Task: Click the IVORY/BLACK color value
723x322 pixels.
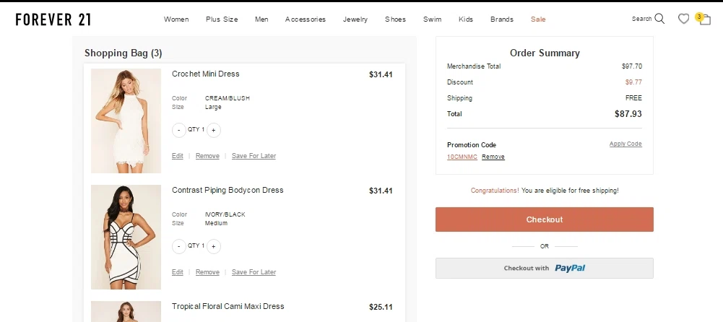Action: coord(225,214)
